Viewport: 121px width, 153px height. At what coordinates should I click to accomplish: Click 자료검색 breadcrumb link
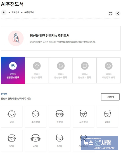tap(15, 12)
